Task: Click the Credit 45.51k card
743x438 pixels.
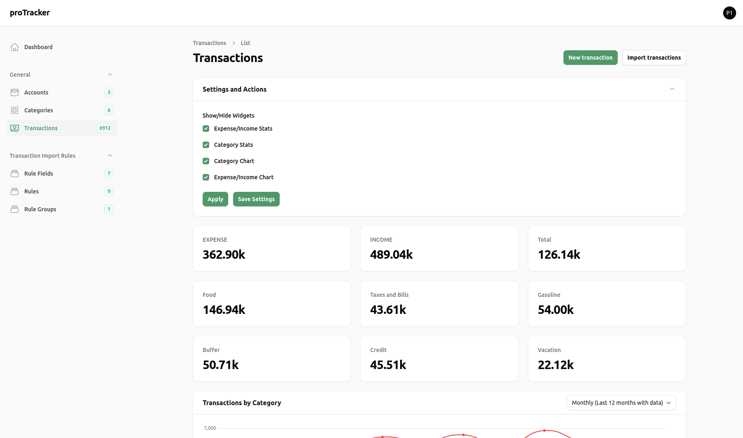Action: click(x=439, y=359)
